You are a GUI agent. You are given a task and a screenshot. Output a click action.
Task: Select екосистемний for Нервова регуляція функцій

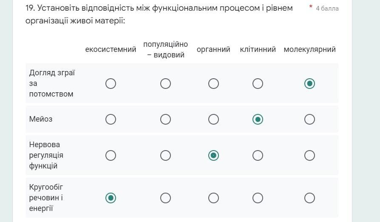tap(111, 155)
